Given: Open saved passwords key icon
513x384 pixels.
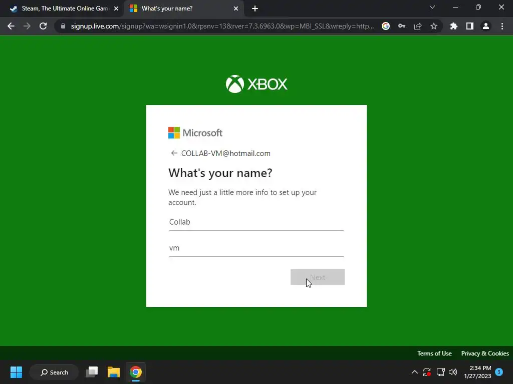Looking at the screenshot, I should 402,26.
